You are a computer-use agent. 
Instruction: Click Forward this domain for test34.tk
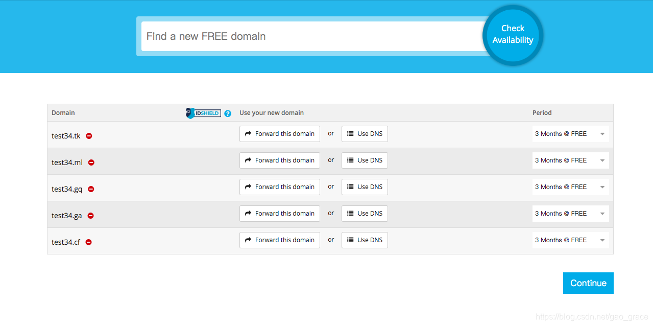(280, 134)
